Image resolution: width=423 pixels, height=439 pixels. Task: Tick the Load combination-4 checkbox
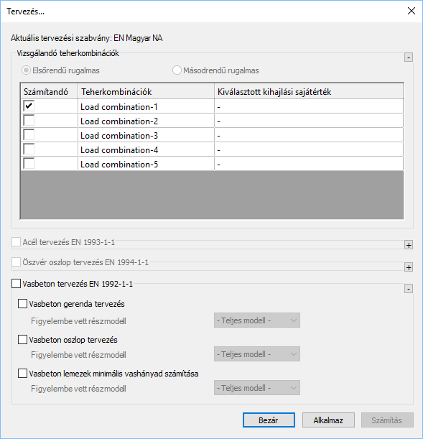coord(29,149)
